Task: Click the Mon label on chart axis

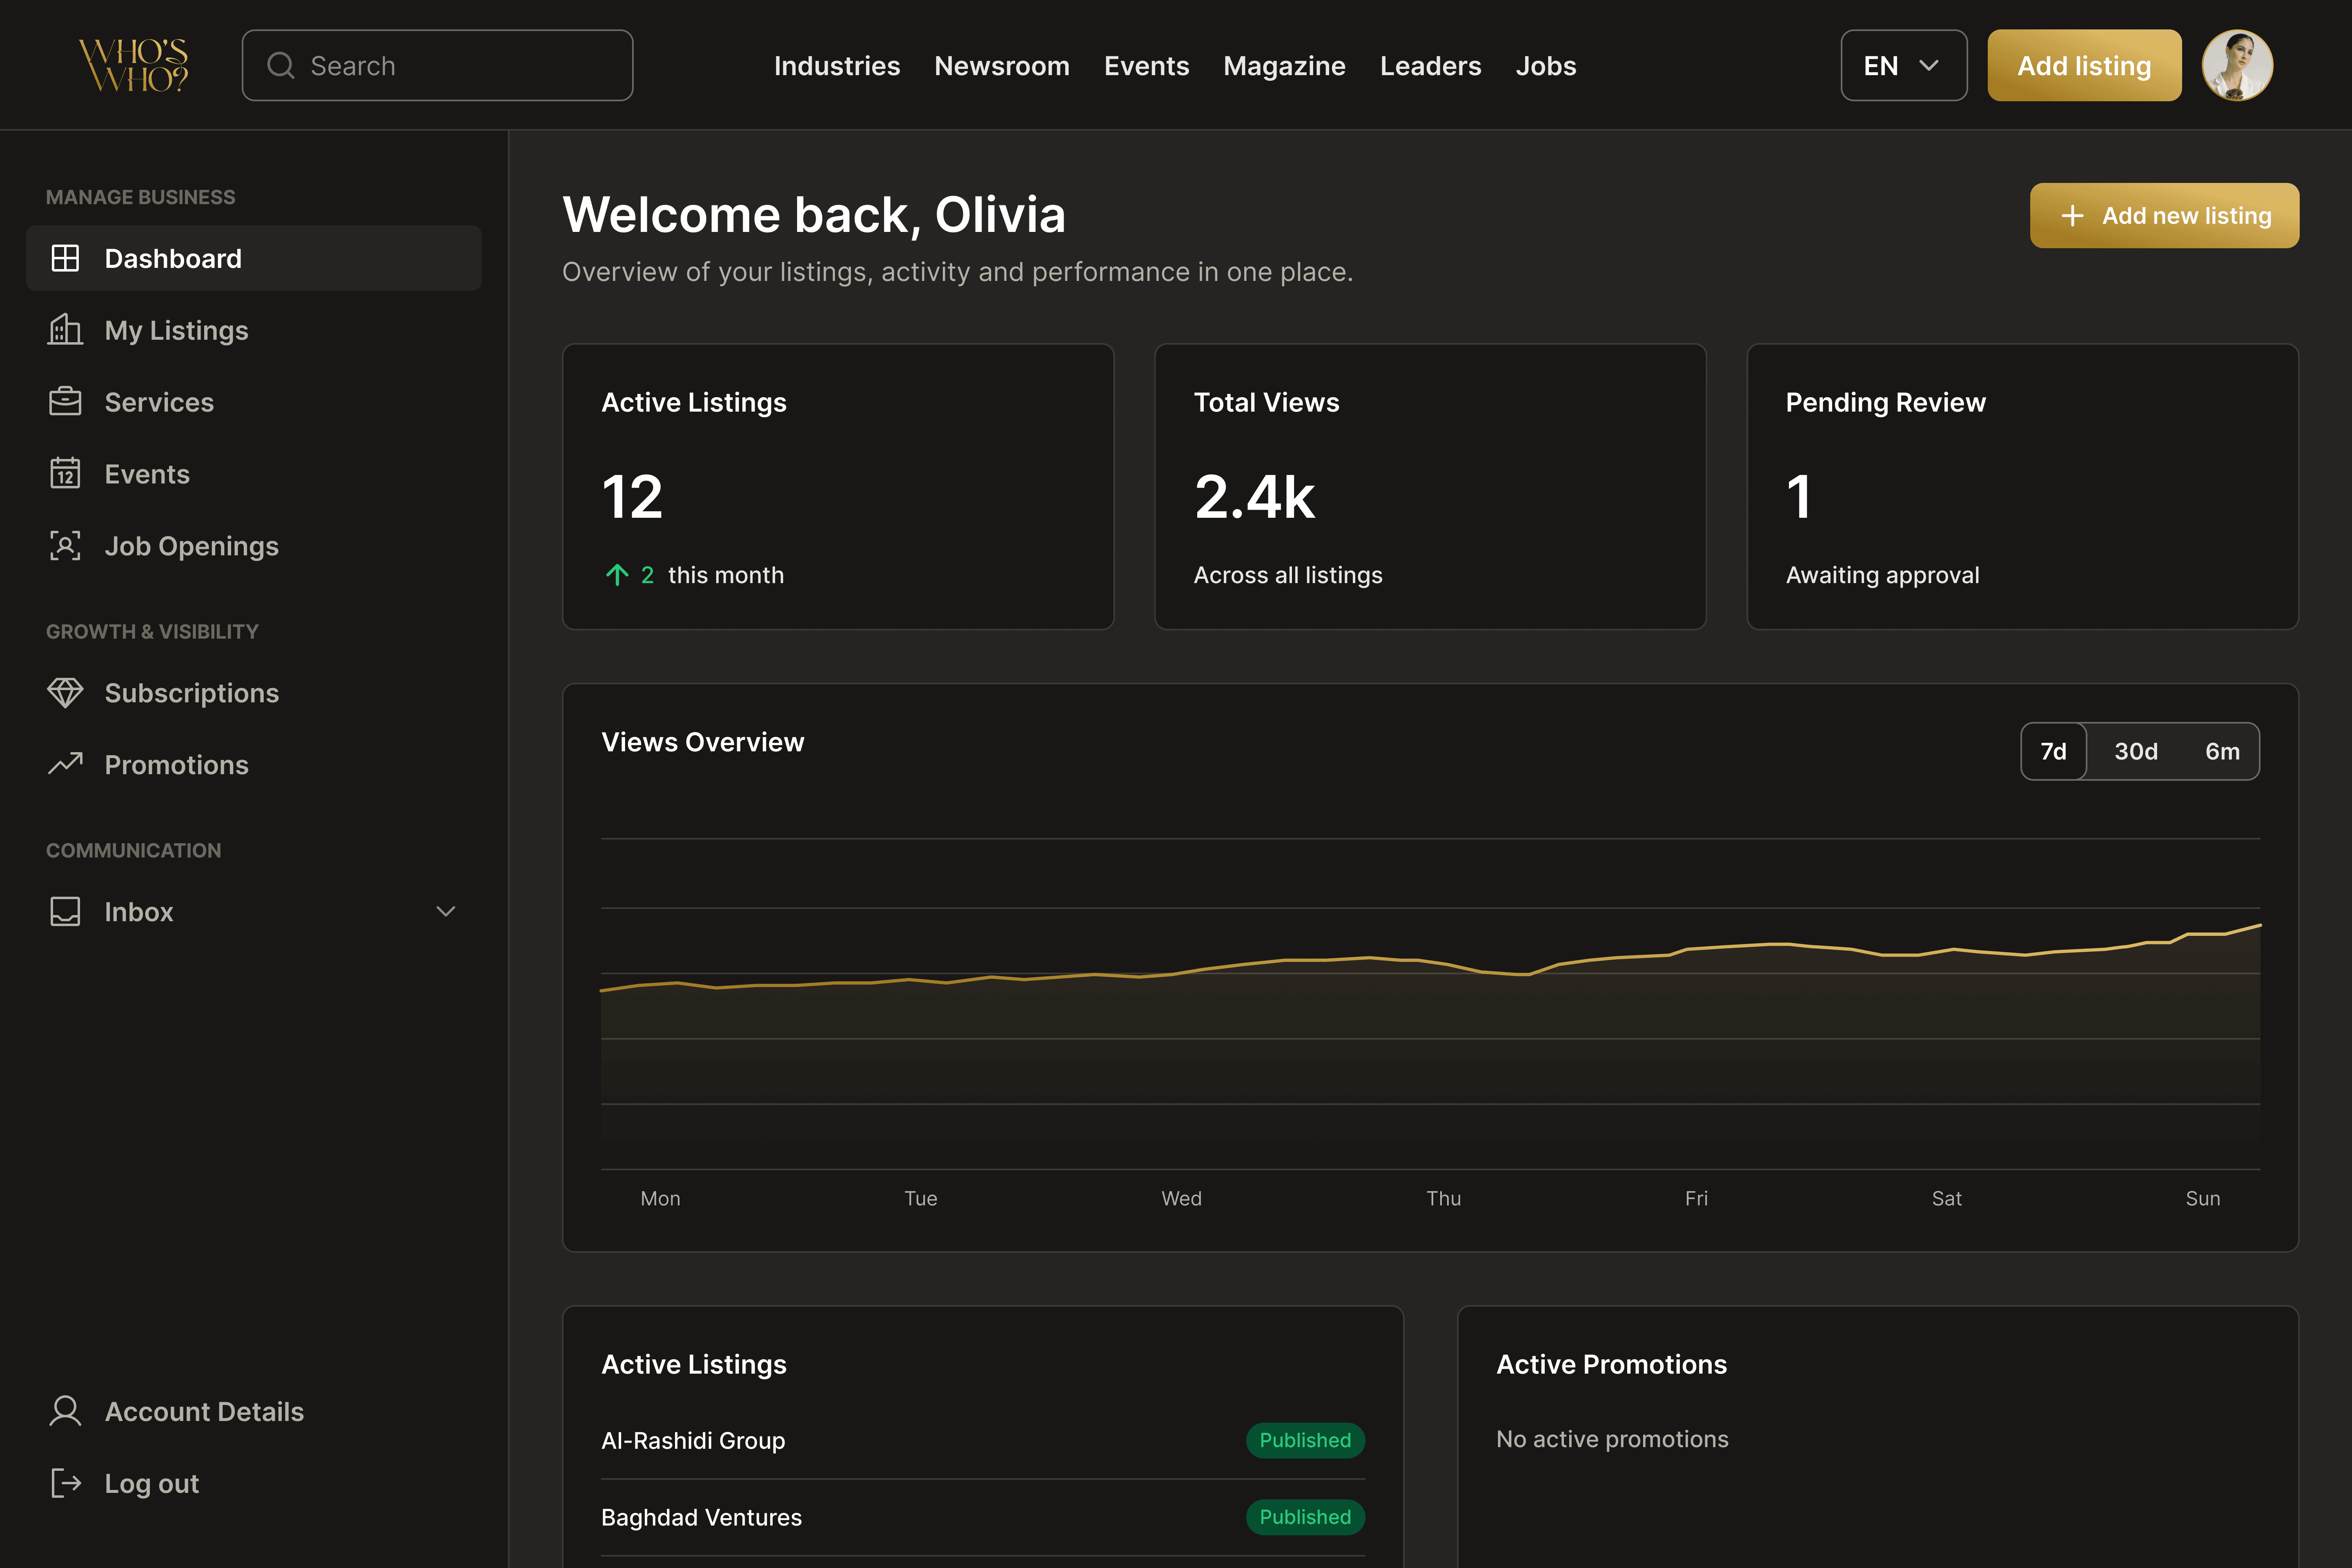Action: (x=660, y=1198)
